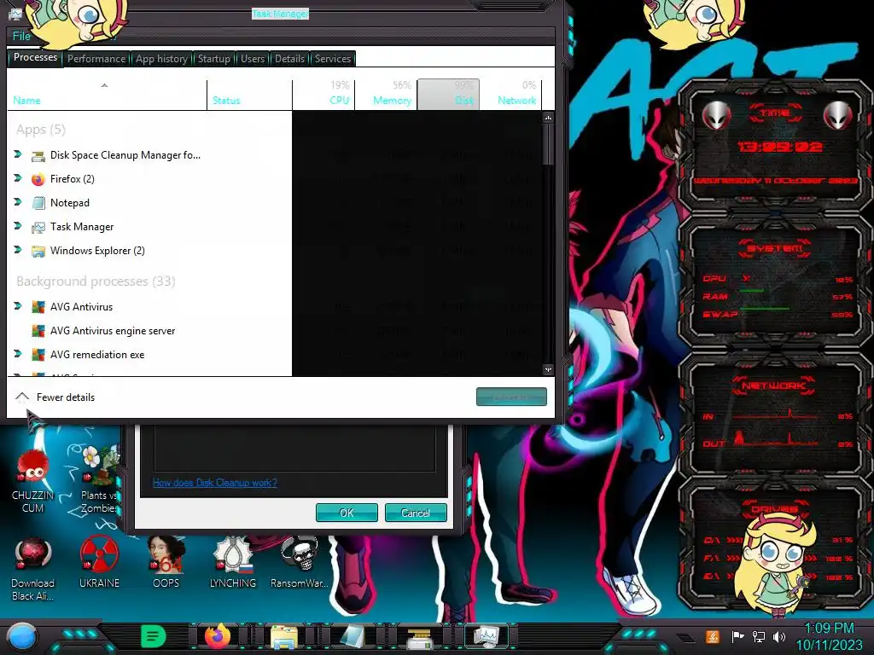Click the greyed End task button
The height and width of the screenshot is (655, 874).
[x=511, y=397]
